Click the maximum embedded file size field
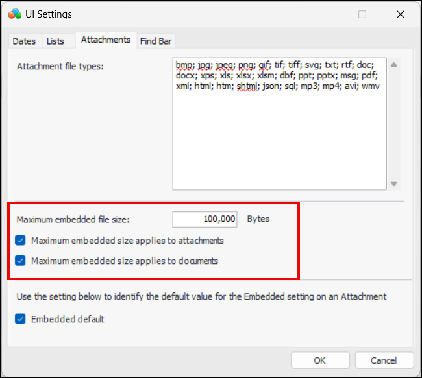This screenshot has height=378, width=422. point(205,219)
